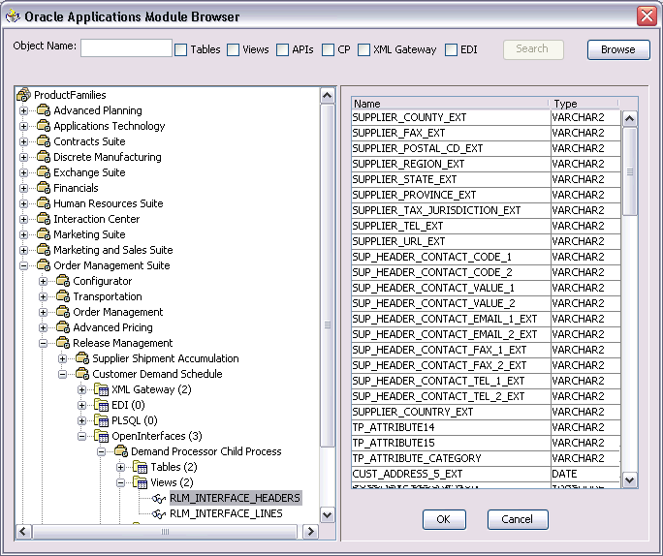Click the DATE type cell
This screenshot has width=663, height=556.
coord(585,474)
